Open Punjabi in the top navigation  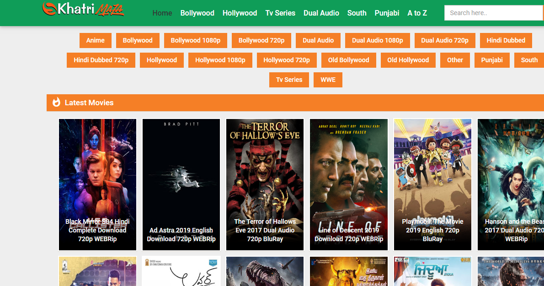click(387, 13)
